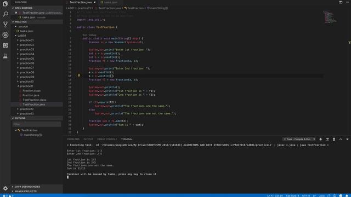Click the lightbulb quick-fix icon on line 17

(x=79, y=76)
